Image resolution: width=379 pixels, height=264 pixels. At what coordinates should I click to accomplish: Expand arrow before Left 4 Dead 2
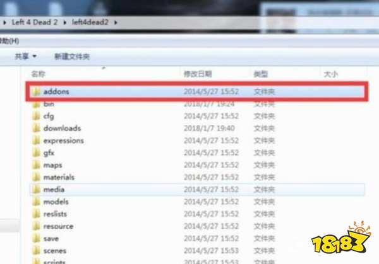[x=4, y=23]
